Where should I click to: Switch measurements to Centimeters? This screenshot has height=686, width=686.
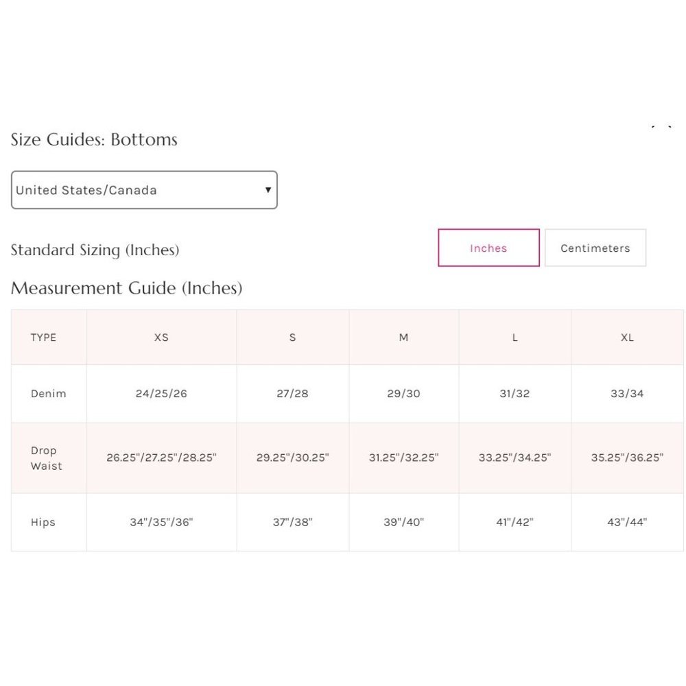click(595, 248)
